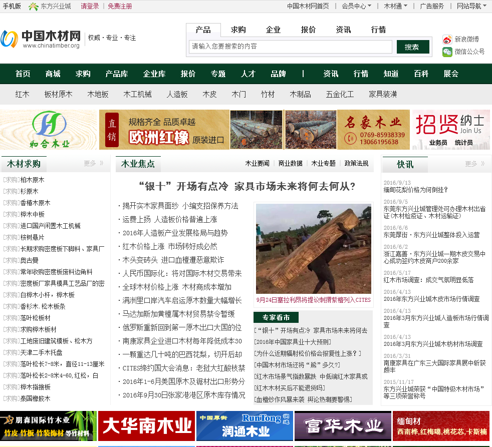This screenshot has width=492, height=447.
Task: Open 知道 in main navigation
Action: [391, 74]
